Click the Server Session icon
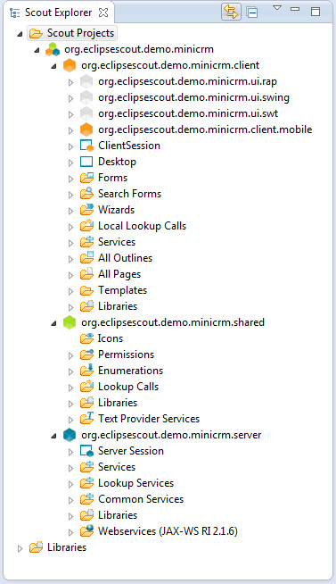Viewport: 336px width, 584px height. 86,451
